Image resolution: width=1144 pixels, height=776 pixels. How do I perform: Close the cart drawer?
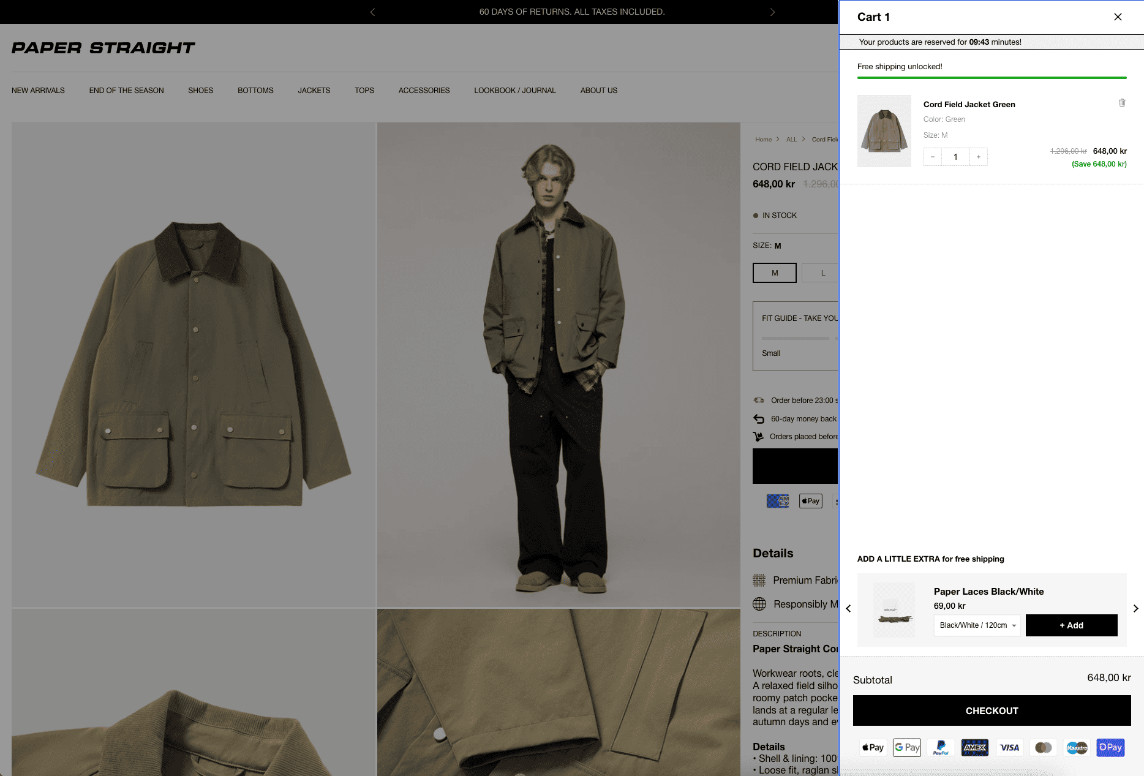coord(1118,17)
